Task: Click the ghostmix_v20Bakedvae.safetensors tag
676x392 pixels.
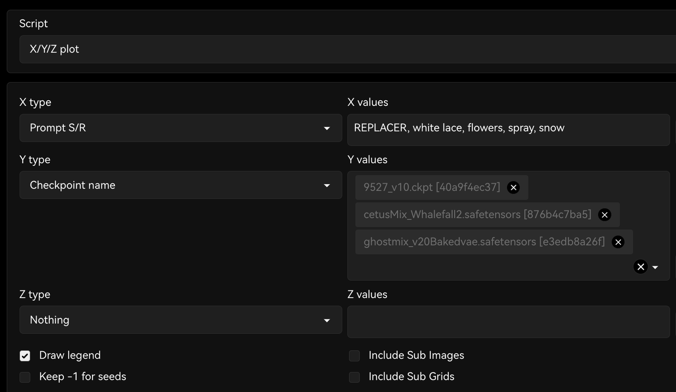Action: tap(484, 242)
